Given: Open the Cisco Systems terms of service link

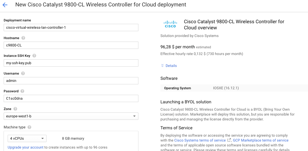Looking at the screenshot, I should tap(200, 140).
